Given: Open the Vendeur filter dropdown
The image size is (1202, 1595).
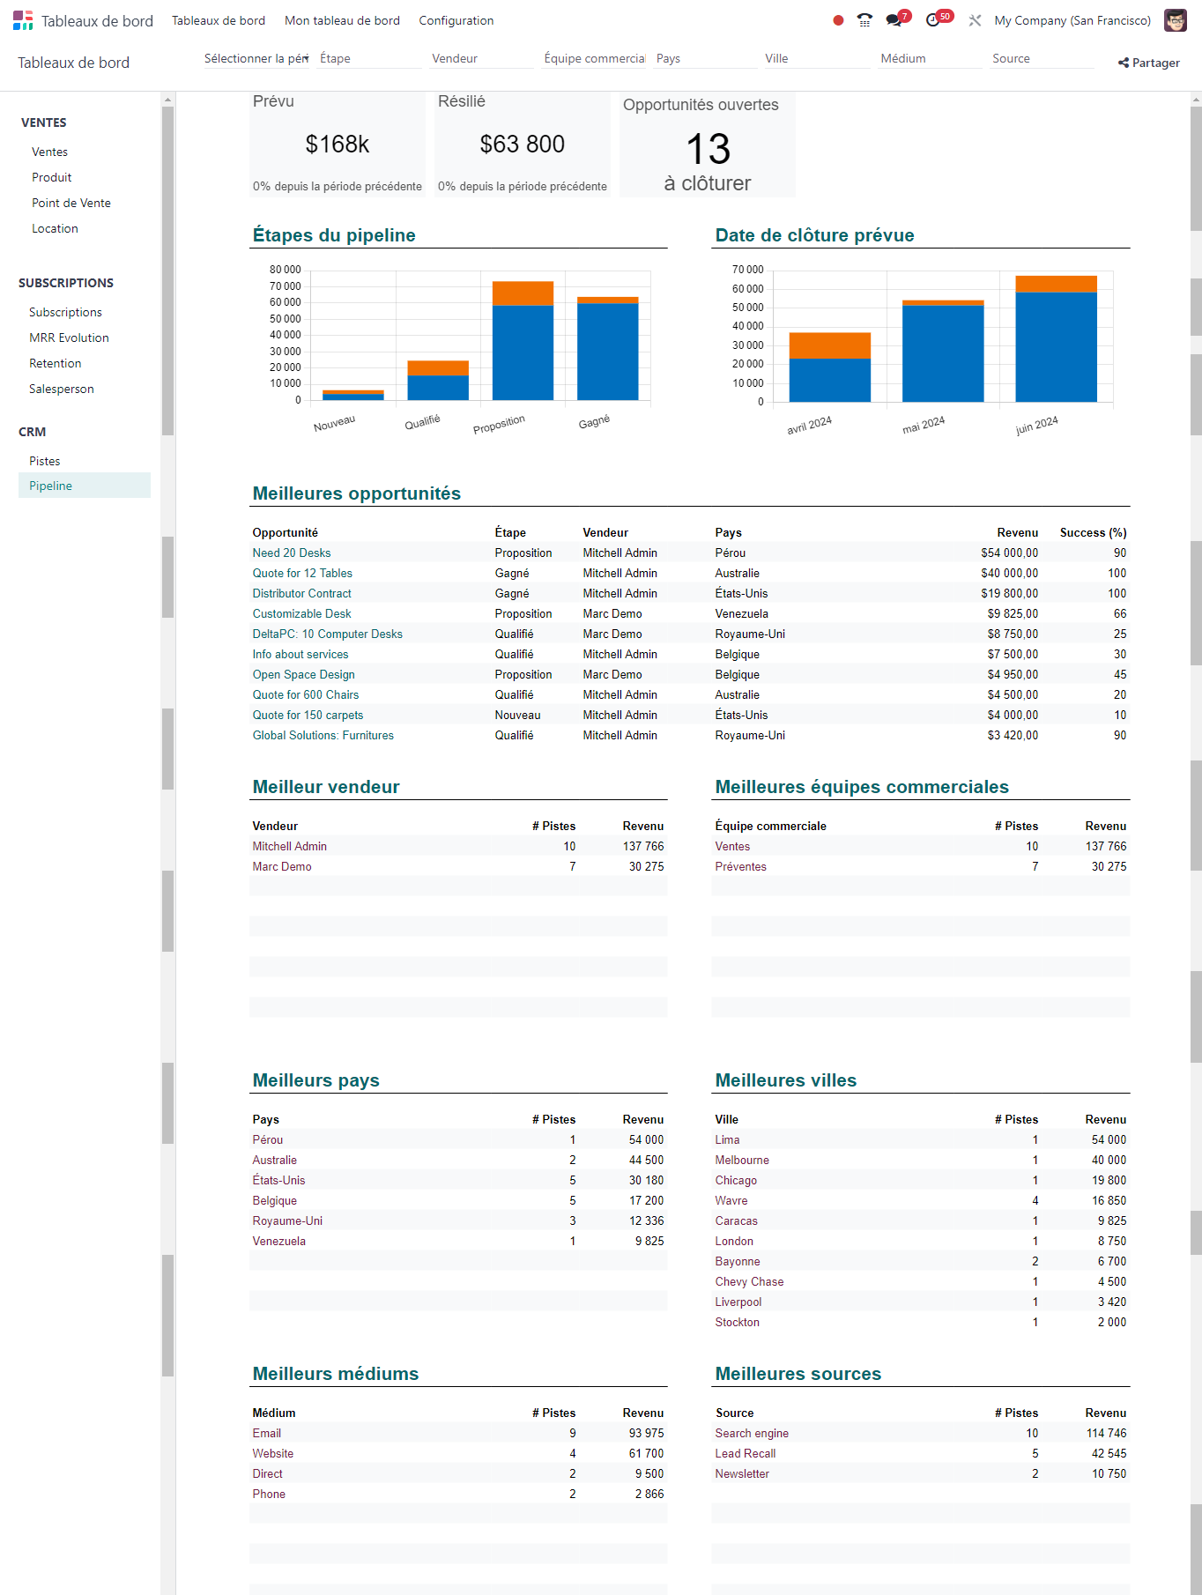Looking at the screenshot, I should pyautogui.click(x=481, y=58).
